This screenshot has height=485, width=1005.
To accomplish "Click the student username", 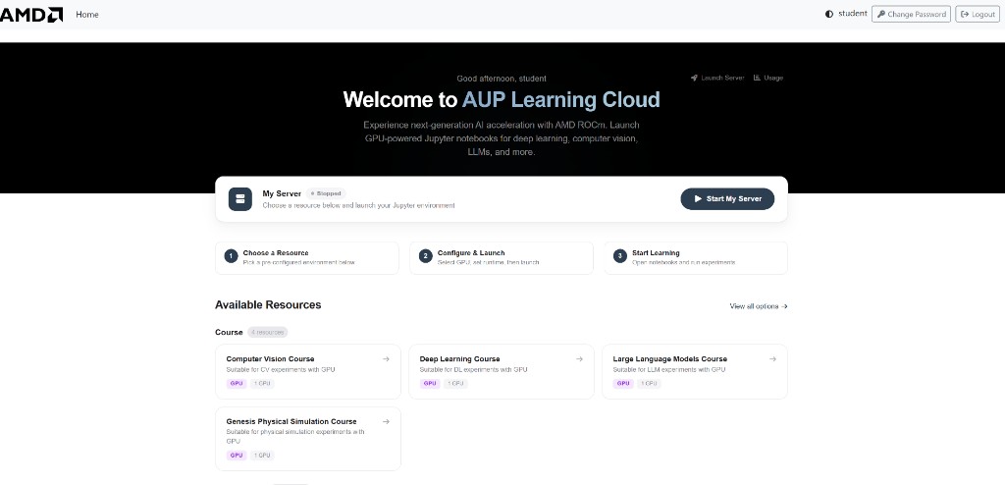I will tap(853, 14).
